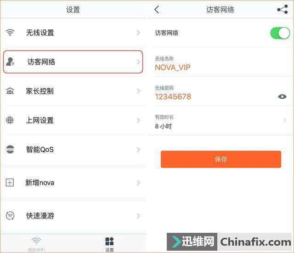
Task: Go back using the left arrow
Action: click(157, 9)
